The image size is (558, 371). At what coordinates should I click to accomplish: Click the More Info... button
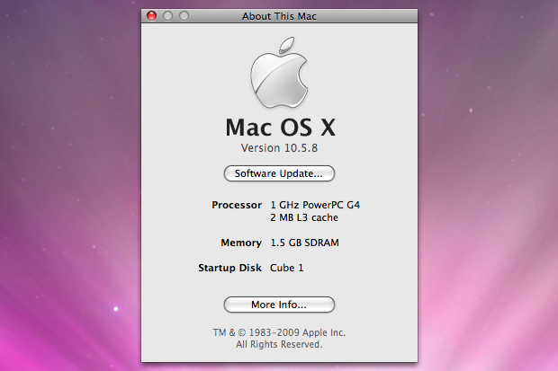(x=279, y=305)
